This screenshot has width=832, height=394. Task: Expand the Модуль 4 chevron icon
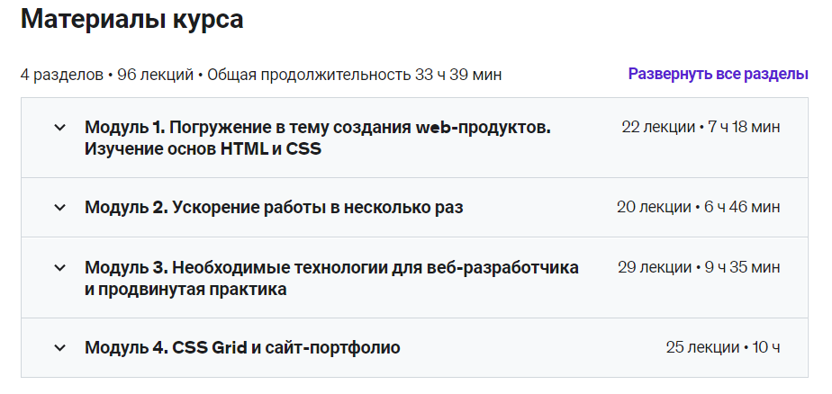(x=60, y=347)
